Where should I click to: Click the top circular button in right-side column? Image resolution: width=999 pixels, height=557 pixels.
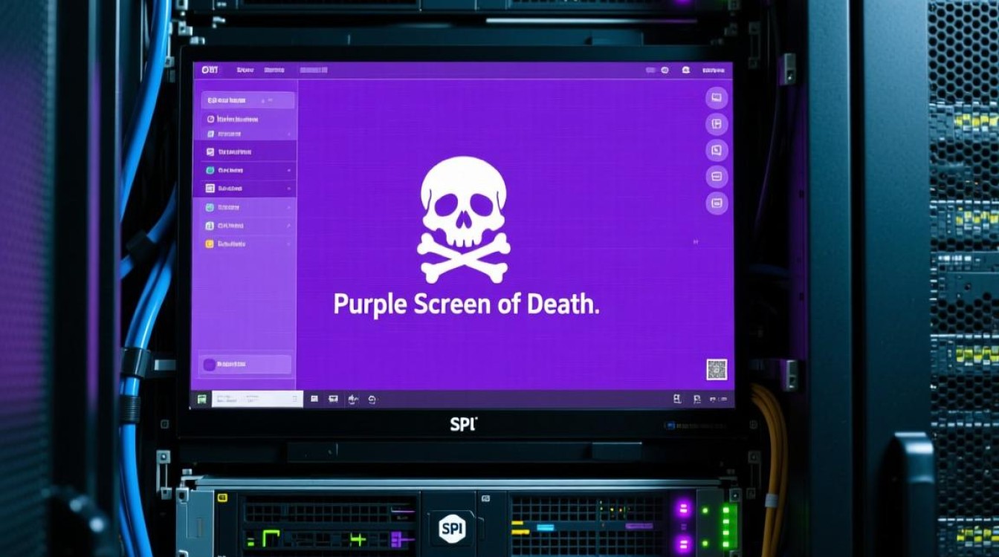point(717,98)
